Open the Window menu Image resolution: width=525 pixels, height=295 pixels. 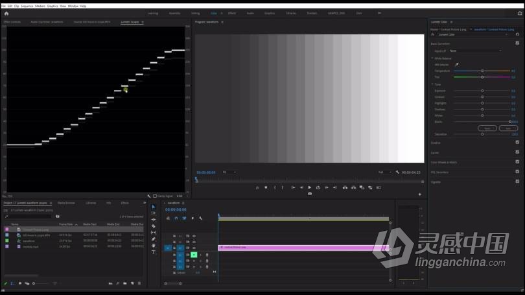(73, 6)
